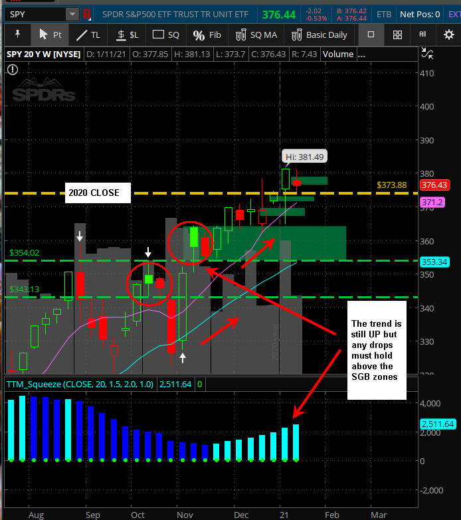The height and width of the screenshot is (520, 461).
Task: Click the 353.34 cyan price axis label
Action: [x=434, y=262]
